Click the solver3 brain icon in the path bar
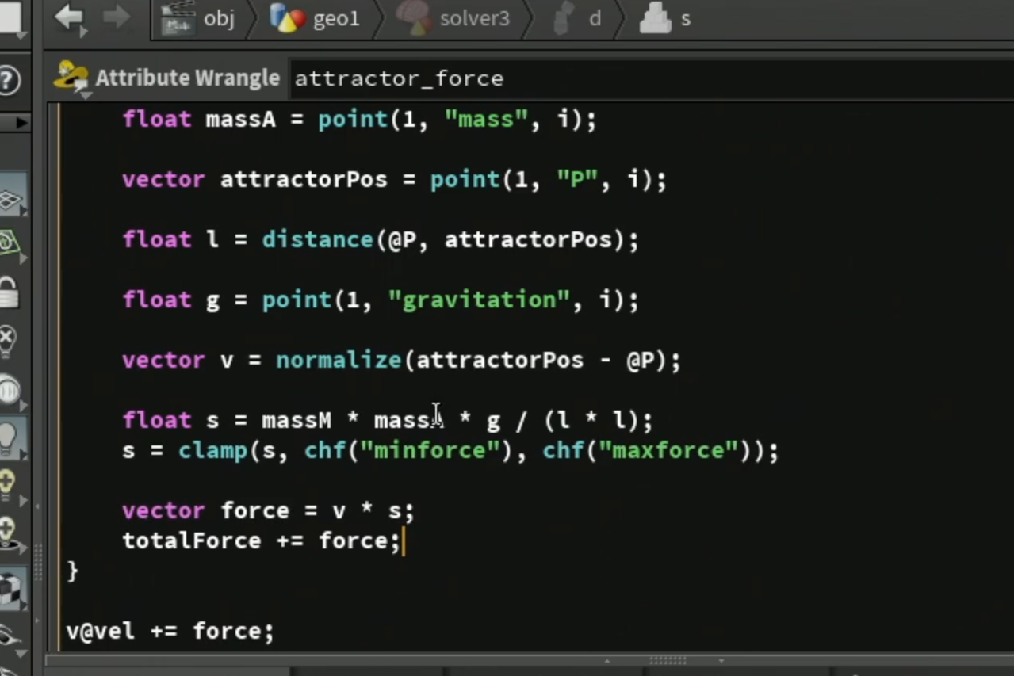This screenshot has height=676, width=1014. (x=412, y=18)
